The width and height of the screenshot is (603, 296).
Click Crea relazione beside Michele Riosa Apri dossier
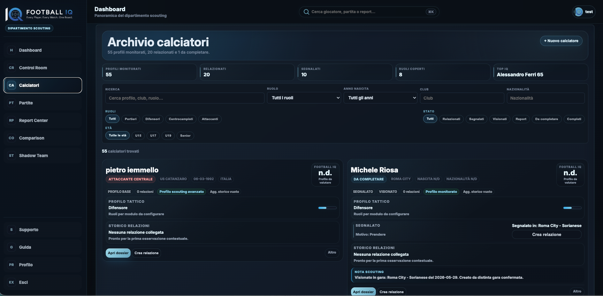coord(392,292)
